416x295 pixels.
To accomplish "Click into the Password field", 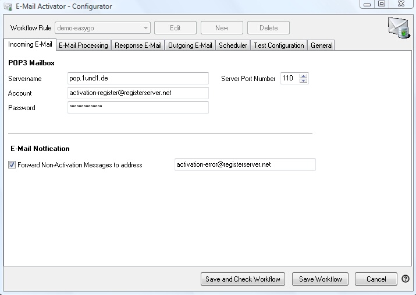I will [x=138, y=107].
